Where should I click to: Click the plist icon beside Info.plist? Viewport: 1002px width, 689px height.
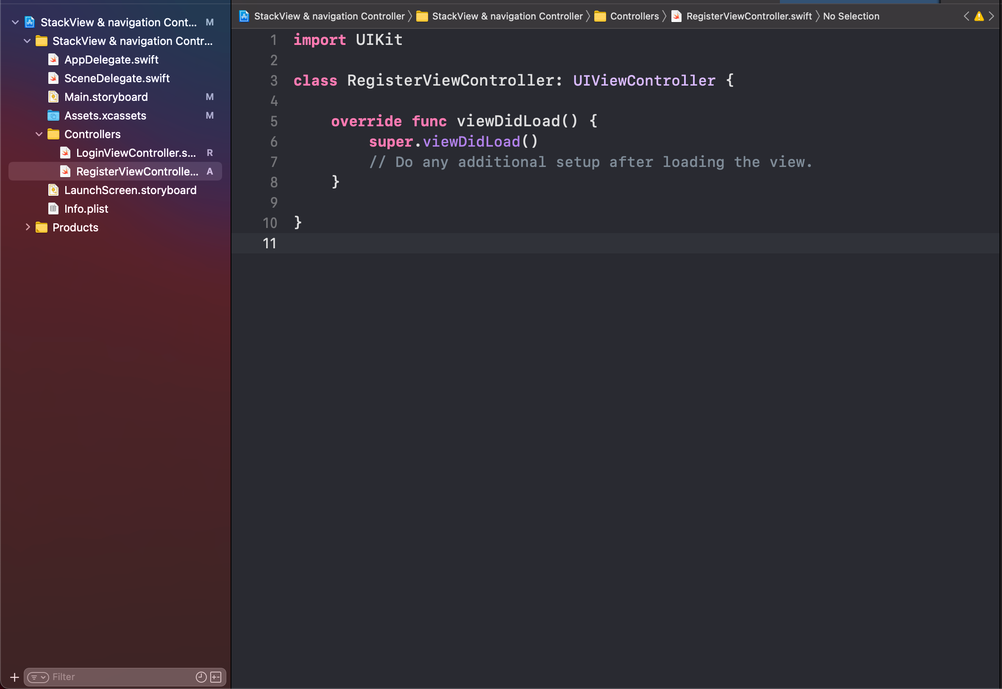[53, 208]
